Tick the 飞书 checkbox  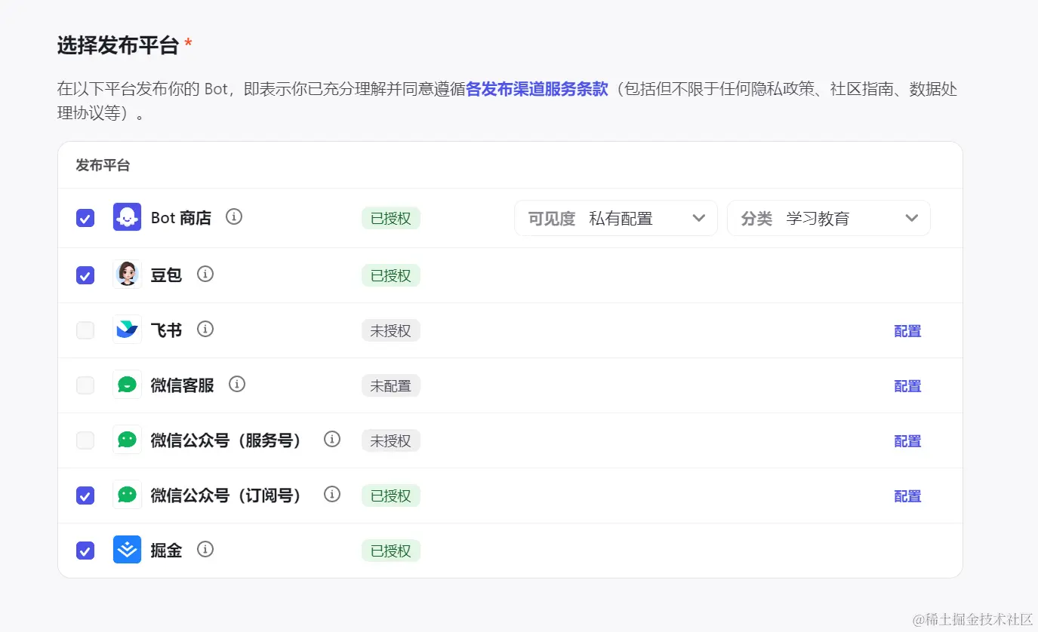coord(85,330)
